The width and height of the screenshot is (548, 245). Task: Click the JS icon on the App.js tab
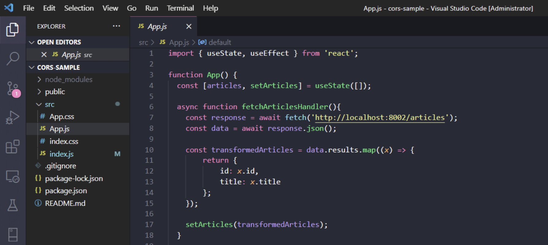pyautogui.click(x=141, y=26)
